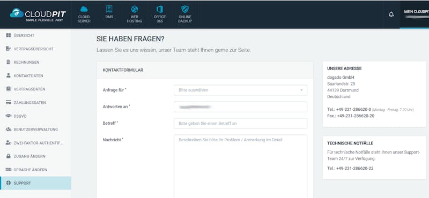The image size is (429, 198).
Task: Click emergency Tel. +49-231-286620-22
Action: [354, 169]
